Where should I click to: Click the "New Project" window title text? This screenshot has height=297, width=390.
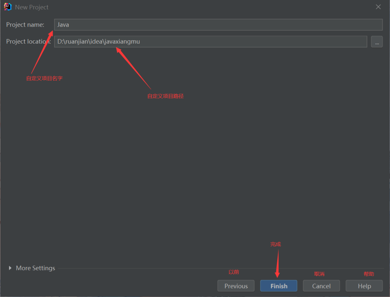[x=32, y=7]
